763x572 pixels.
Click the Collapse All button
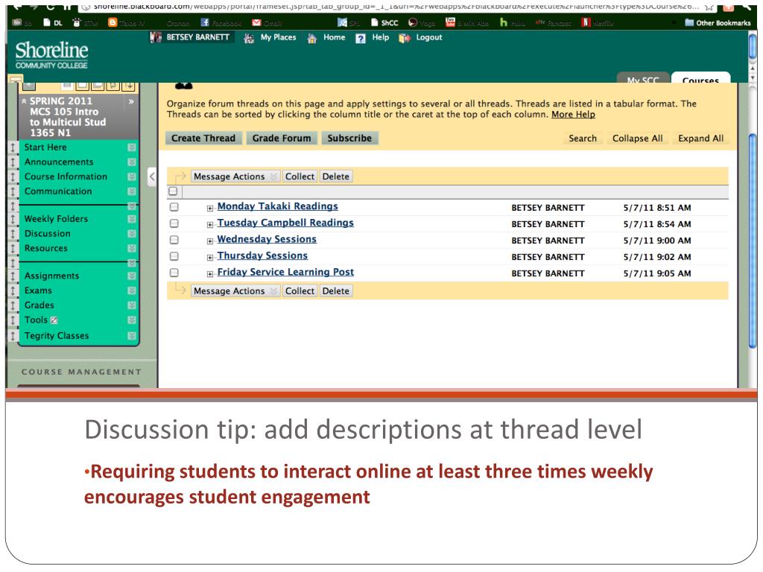pyautogui.click(x=638, y=138)
